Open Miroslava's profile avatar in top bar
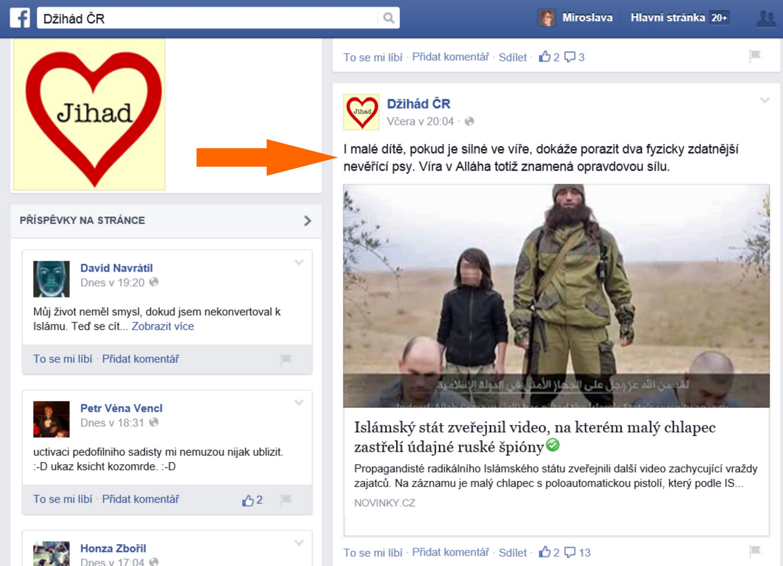This screenshot has height=566, width=783. 546,18
